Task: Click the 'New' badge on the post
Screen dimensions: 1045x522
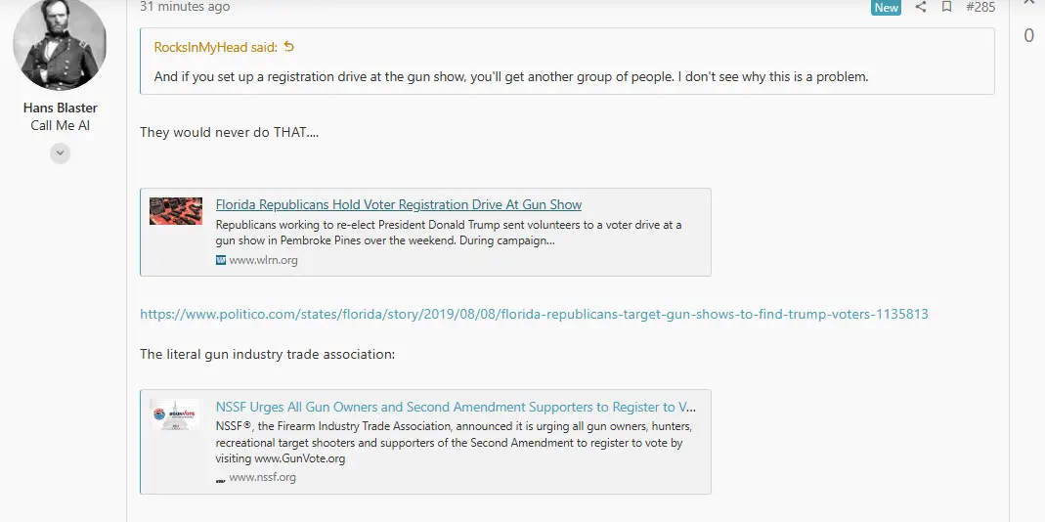Action: pyautogui.click(x=886, y=7)
